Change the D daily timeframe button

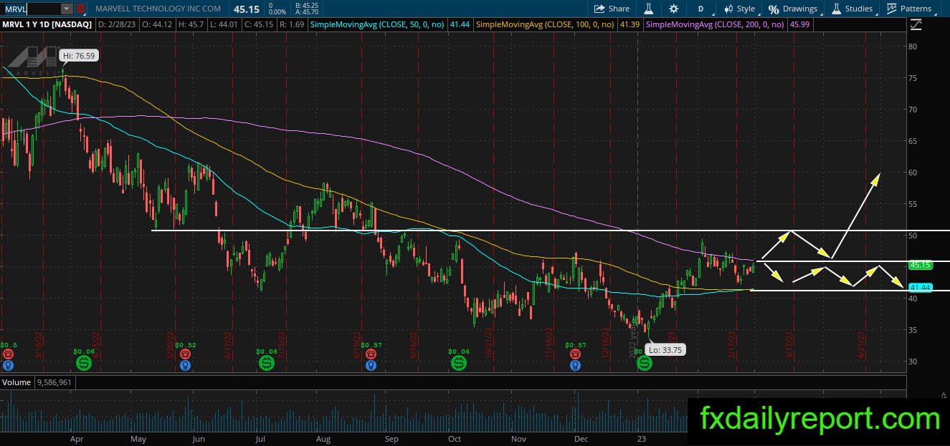[x=700, y=9]
